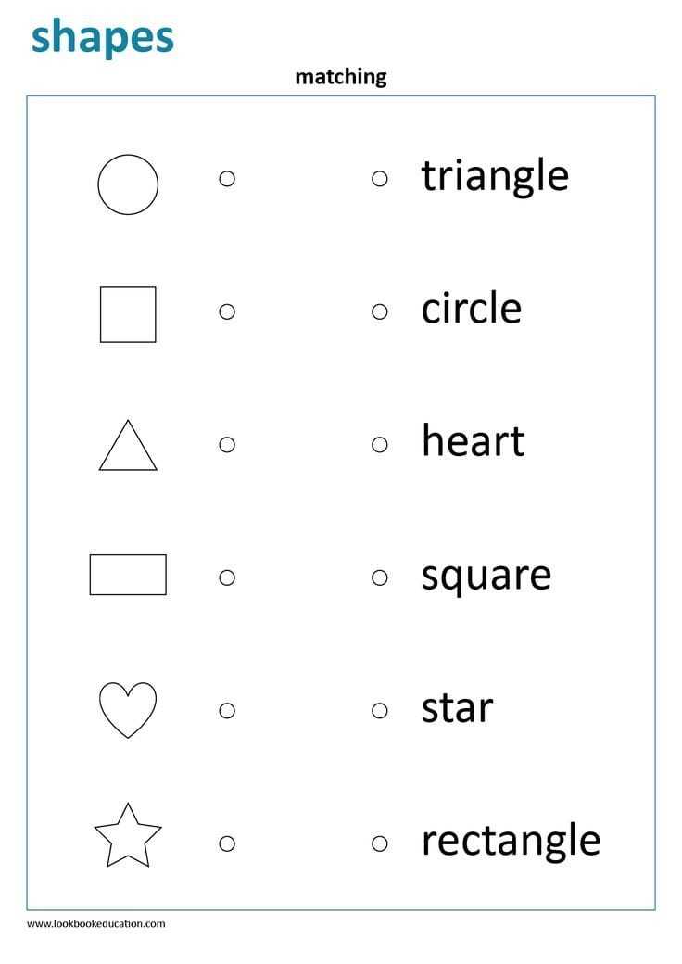The width and height of the screenshot is (682, 964).
Task: Mark the dot next to the rectangle shape
Action: [227, 577]
